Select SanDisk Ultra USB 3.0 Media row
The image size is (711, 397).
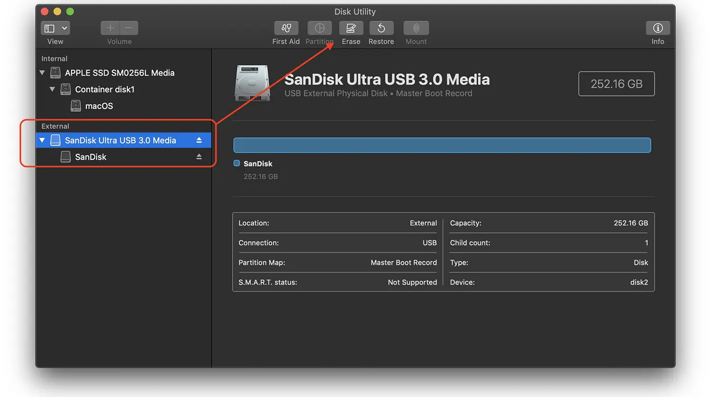pyautogui.click(x=123, y=140)
